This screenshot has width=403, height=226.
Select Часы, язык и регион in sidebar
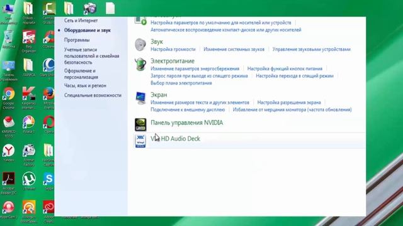coord(85,85)
